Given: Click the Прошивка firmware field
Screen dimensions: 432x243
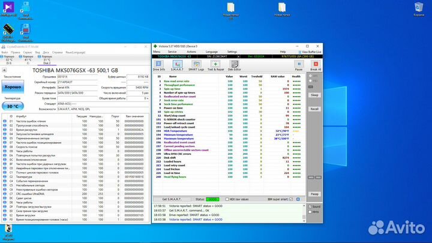Looking at the screenshot, I should [x=77, y=77].
